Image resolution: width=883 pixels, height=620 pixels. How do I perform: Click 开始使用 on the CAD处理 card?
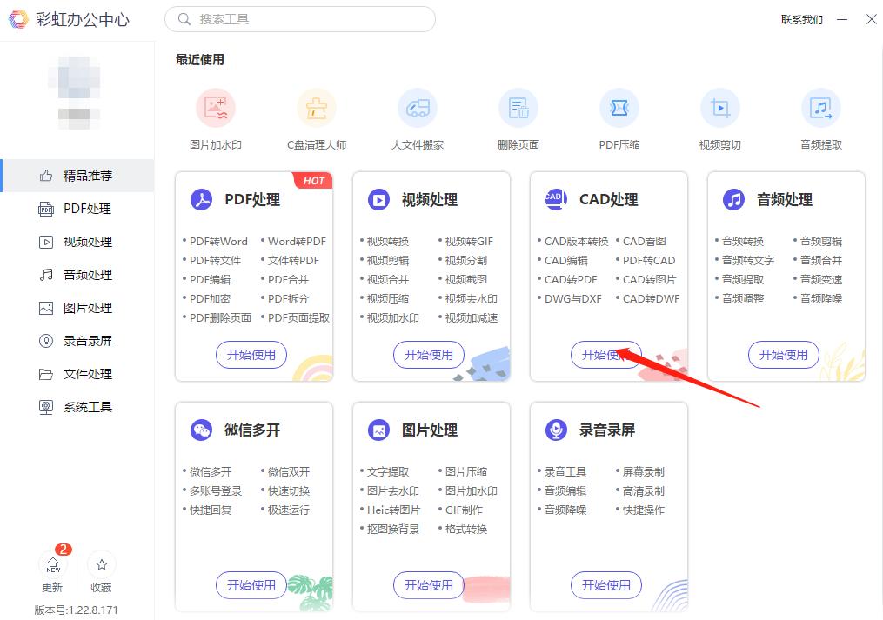click(606, 355)
